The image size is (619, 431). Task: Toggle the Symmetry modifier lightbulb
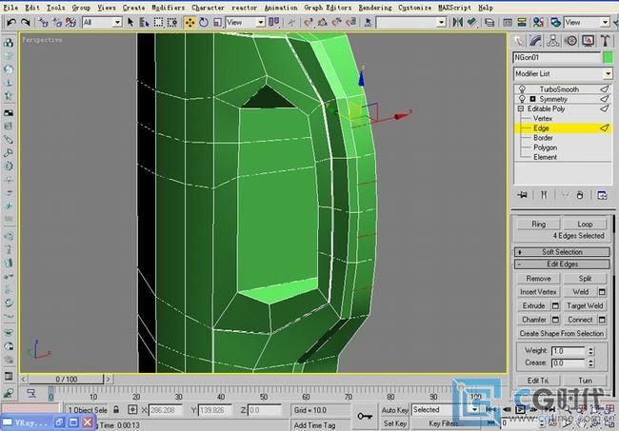tap(522, 99)
